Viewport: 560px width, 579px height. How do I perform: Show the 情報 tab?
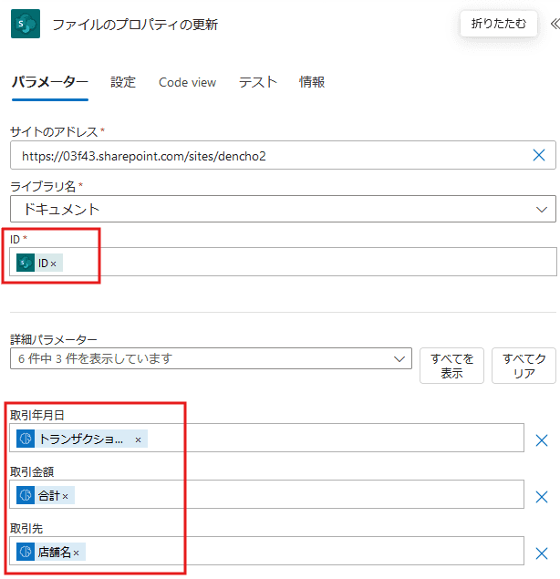311,82
